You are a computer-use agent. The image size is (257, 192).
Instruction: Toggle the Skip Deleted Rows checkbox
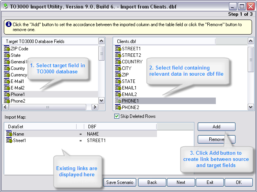coord(117,116)
